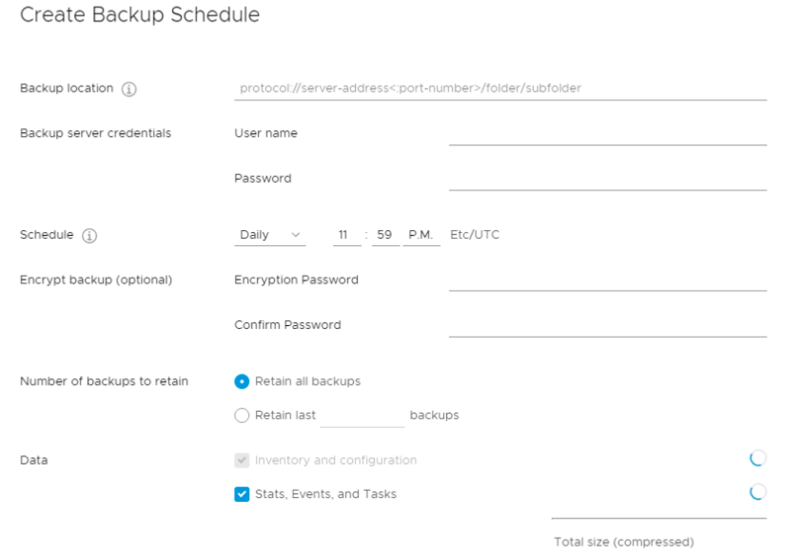Click the Total size (compressed) label
The height and width of the screenshot is (560, 802).
624,543
